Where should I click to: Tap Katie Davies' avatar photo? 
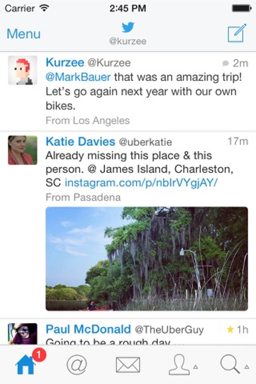click(23, 150)
